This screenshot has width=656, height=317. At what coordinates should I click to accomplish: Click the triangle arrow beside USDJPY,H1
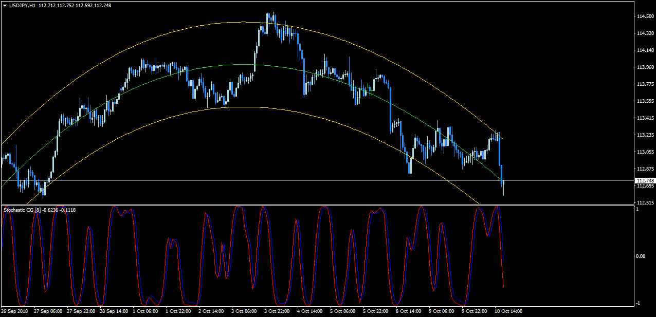tap(5, 6)
